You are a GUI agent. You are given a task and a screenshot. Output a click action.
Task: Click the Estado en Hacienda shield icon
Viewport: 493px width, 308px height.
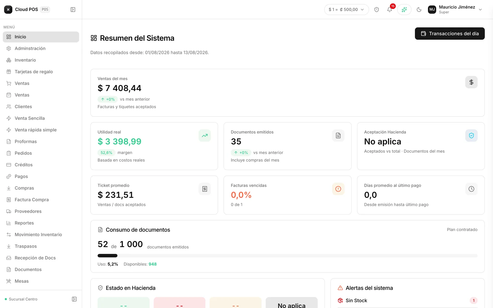100,288
